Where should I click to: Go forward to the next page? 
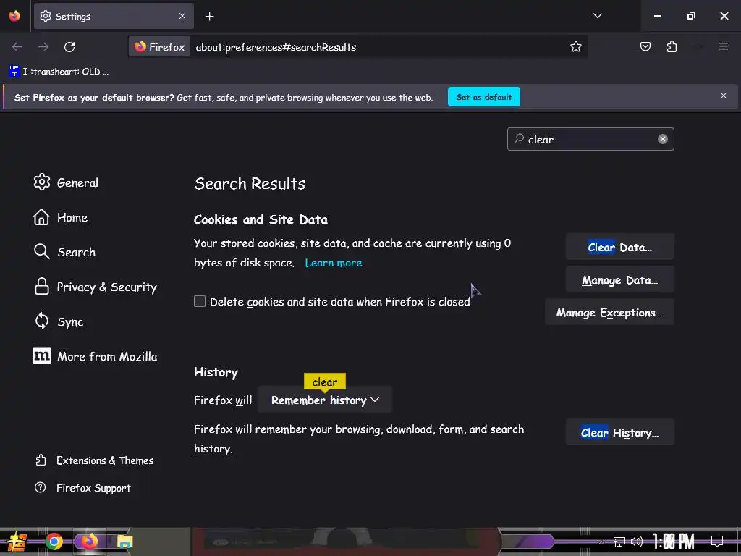coord(43,47)
